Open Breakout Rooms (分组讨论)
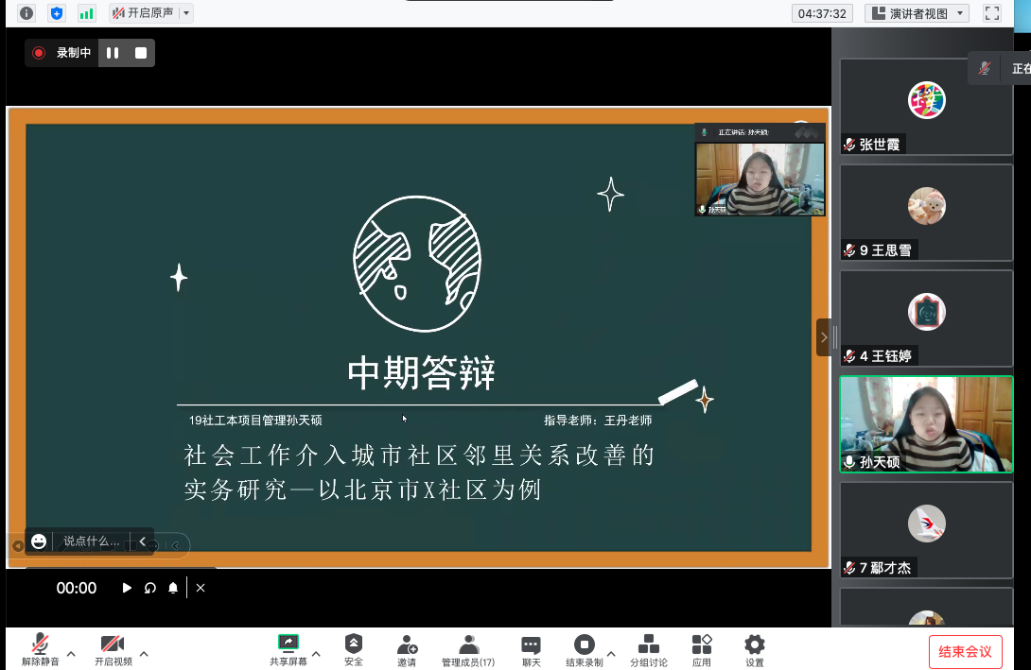 [x=649, y=647]
